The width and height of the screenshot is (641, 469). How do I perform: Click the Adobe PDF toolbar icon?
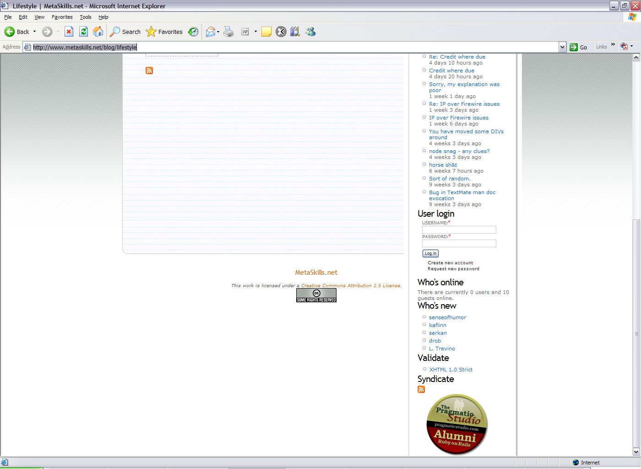(624, 46)
